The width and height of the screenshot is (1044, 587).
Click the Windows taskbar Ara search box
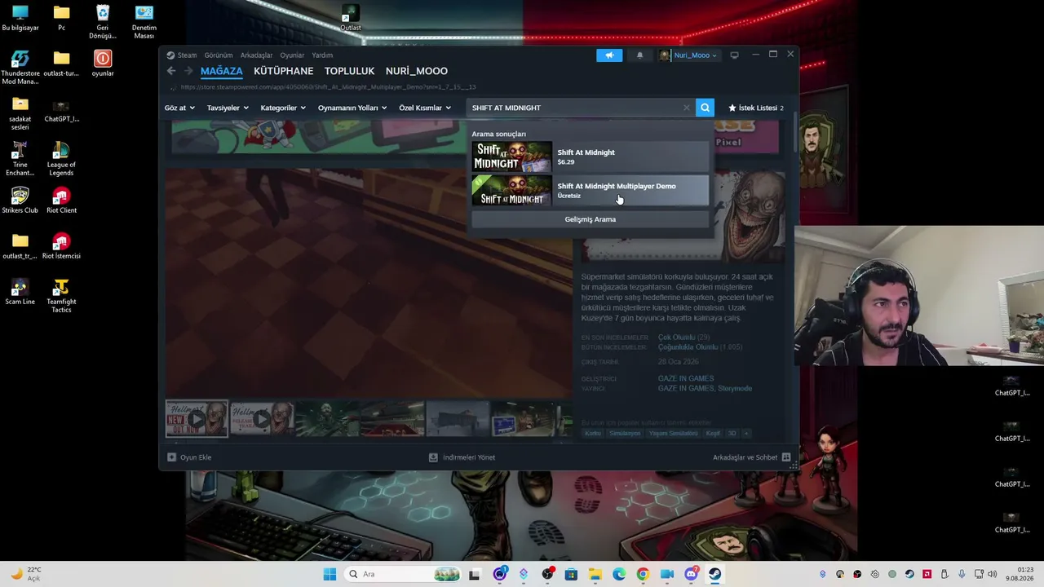404,574
